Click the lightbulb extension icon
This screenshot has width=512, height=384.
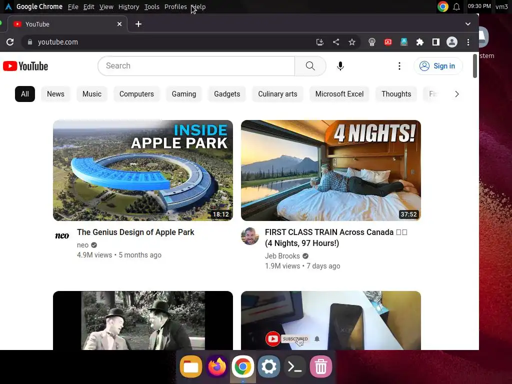[x=371, y=42]
